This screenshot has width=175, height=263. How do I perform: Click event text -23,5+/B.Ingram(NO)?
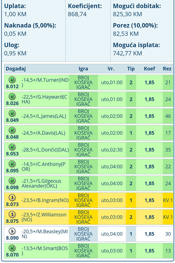click(x=45, y=200)
